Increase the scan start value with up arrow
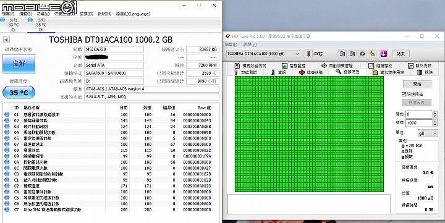Screen dimensions: 445x223 coord(435,112)
